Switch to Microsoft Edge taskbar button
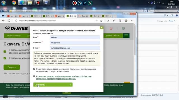Image resolution: width=179 pixels, height=100 pixels. click(x=22, y=3)
